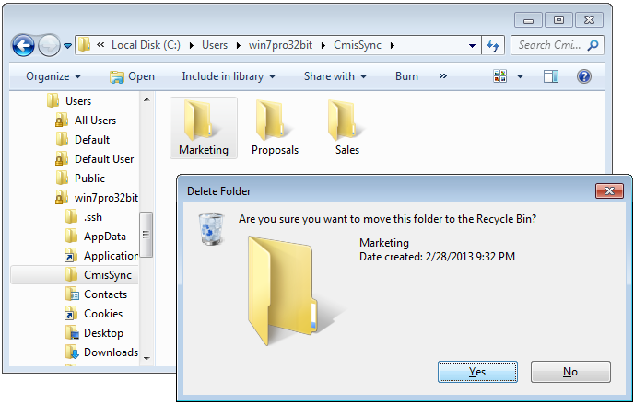
Task: Open the Share with menu
Action: coord(335,76)
